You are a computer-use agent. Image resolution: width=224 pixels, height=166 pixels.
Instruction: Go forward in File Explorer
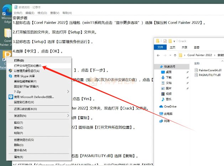click(x=165, y=55)
